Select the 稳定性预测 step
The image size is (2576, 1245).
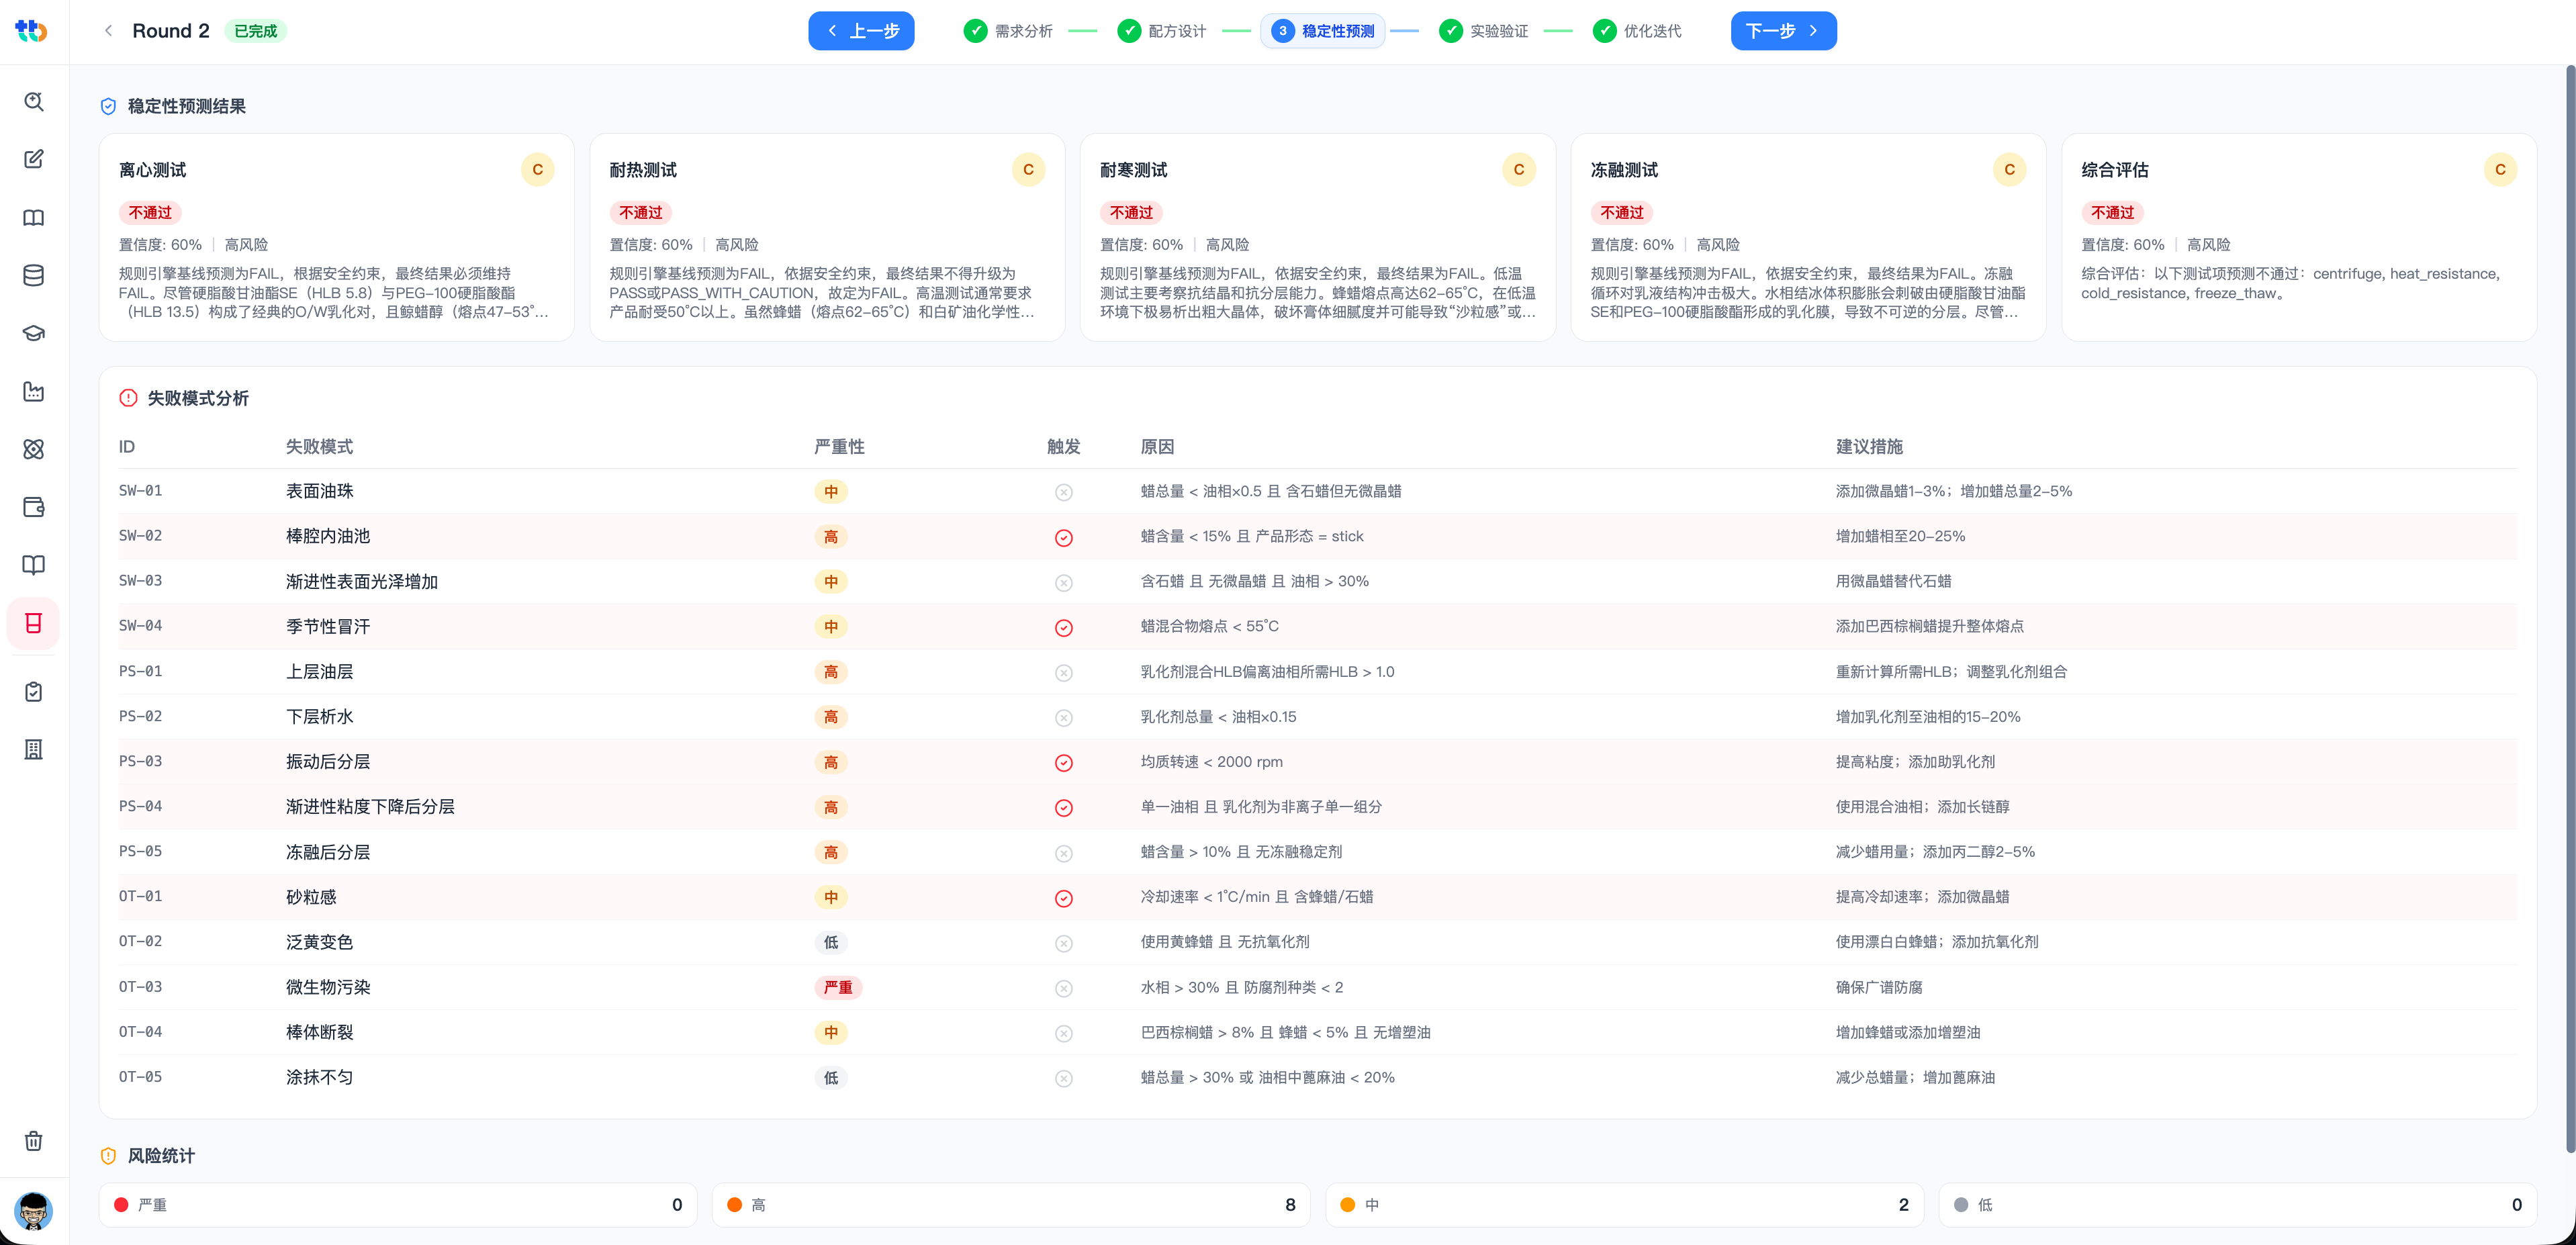coord(1322,31)
